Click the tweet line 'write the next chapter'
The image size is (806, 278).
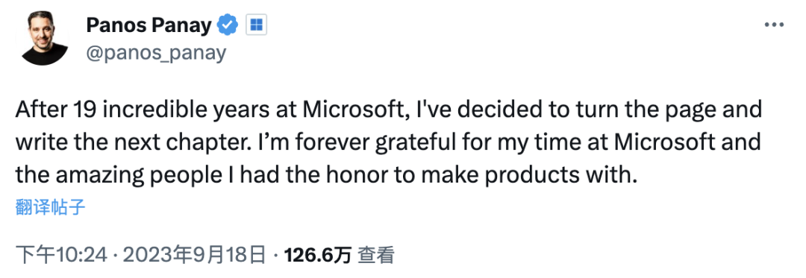(x=388, y=142)
